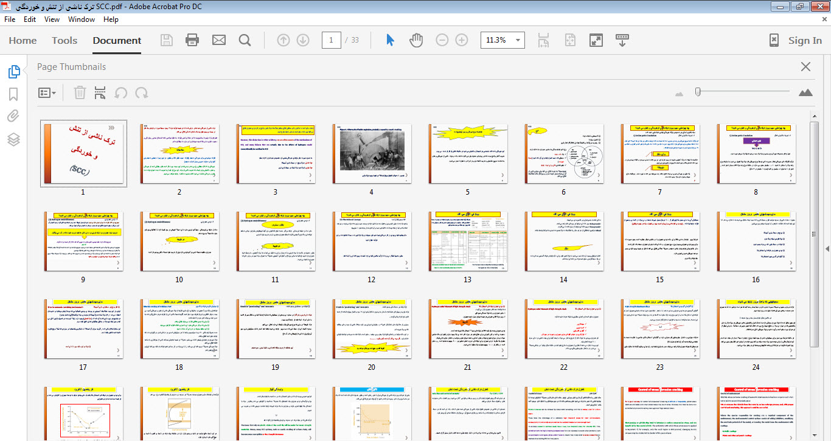Select the Hand pan tool

click(x=416, y=40)
